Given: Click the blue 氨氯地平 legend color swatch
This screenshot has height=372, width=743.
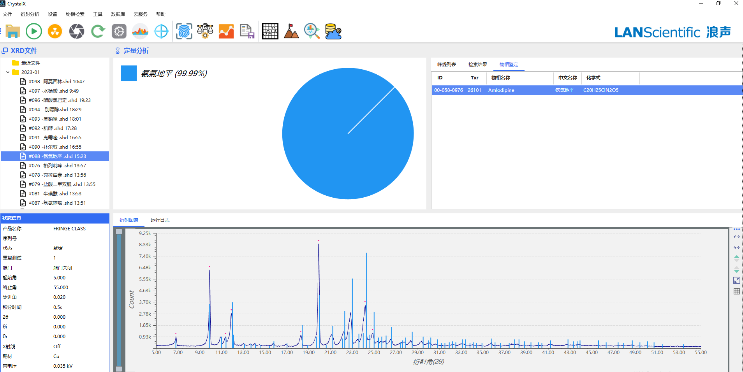Looking at the screenshot, I should (x=129, y=73).
